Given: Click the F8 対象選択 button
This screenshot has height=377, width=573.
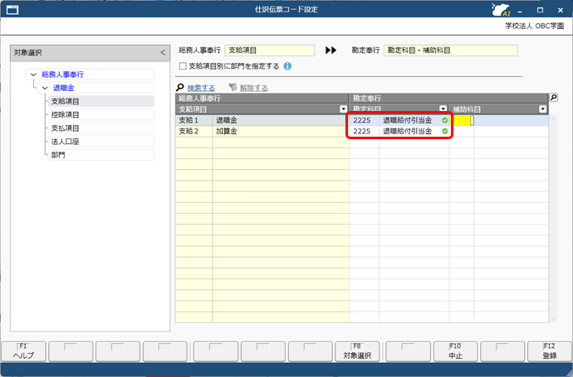Looking at the screenshot, I should pyautogui.click(x=357, y=351).
